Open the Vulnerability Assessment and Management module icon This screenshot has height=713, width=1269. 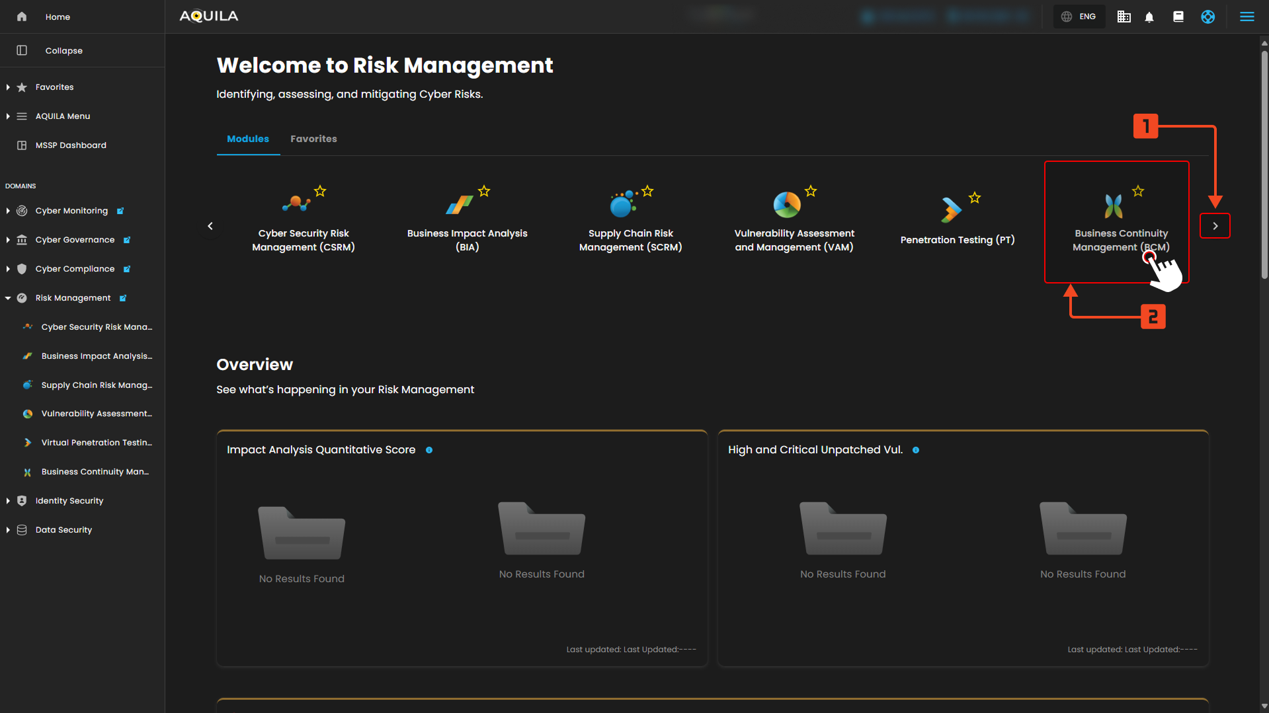[x=786, y=205]
